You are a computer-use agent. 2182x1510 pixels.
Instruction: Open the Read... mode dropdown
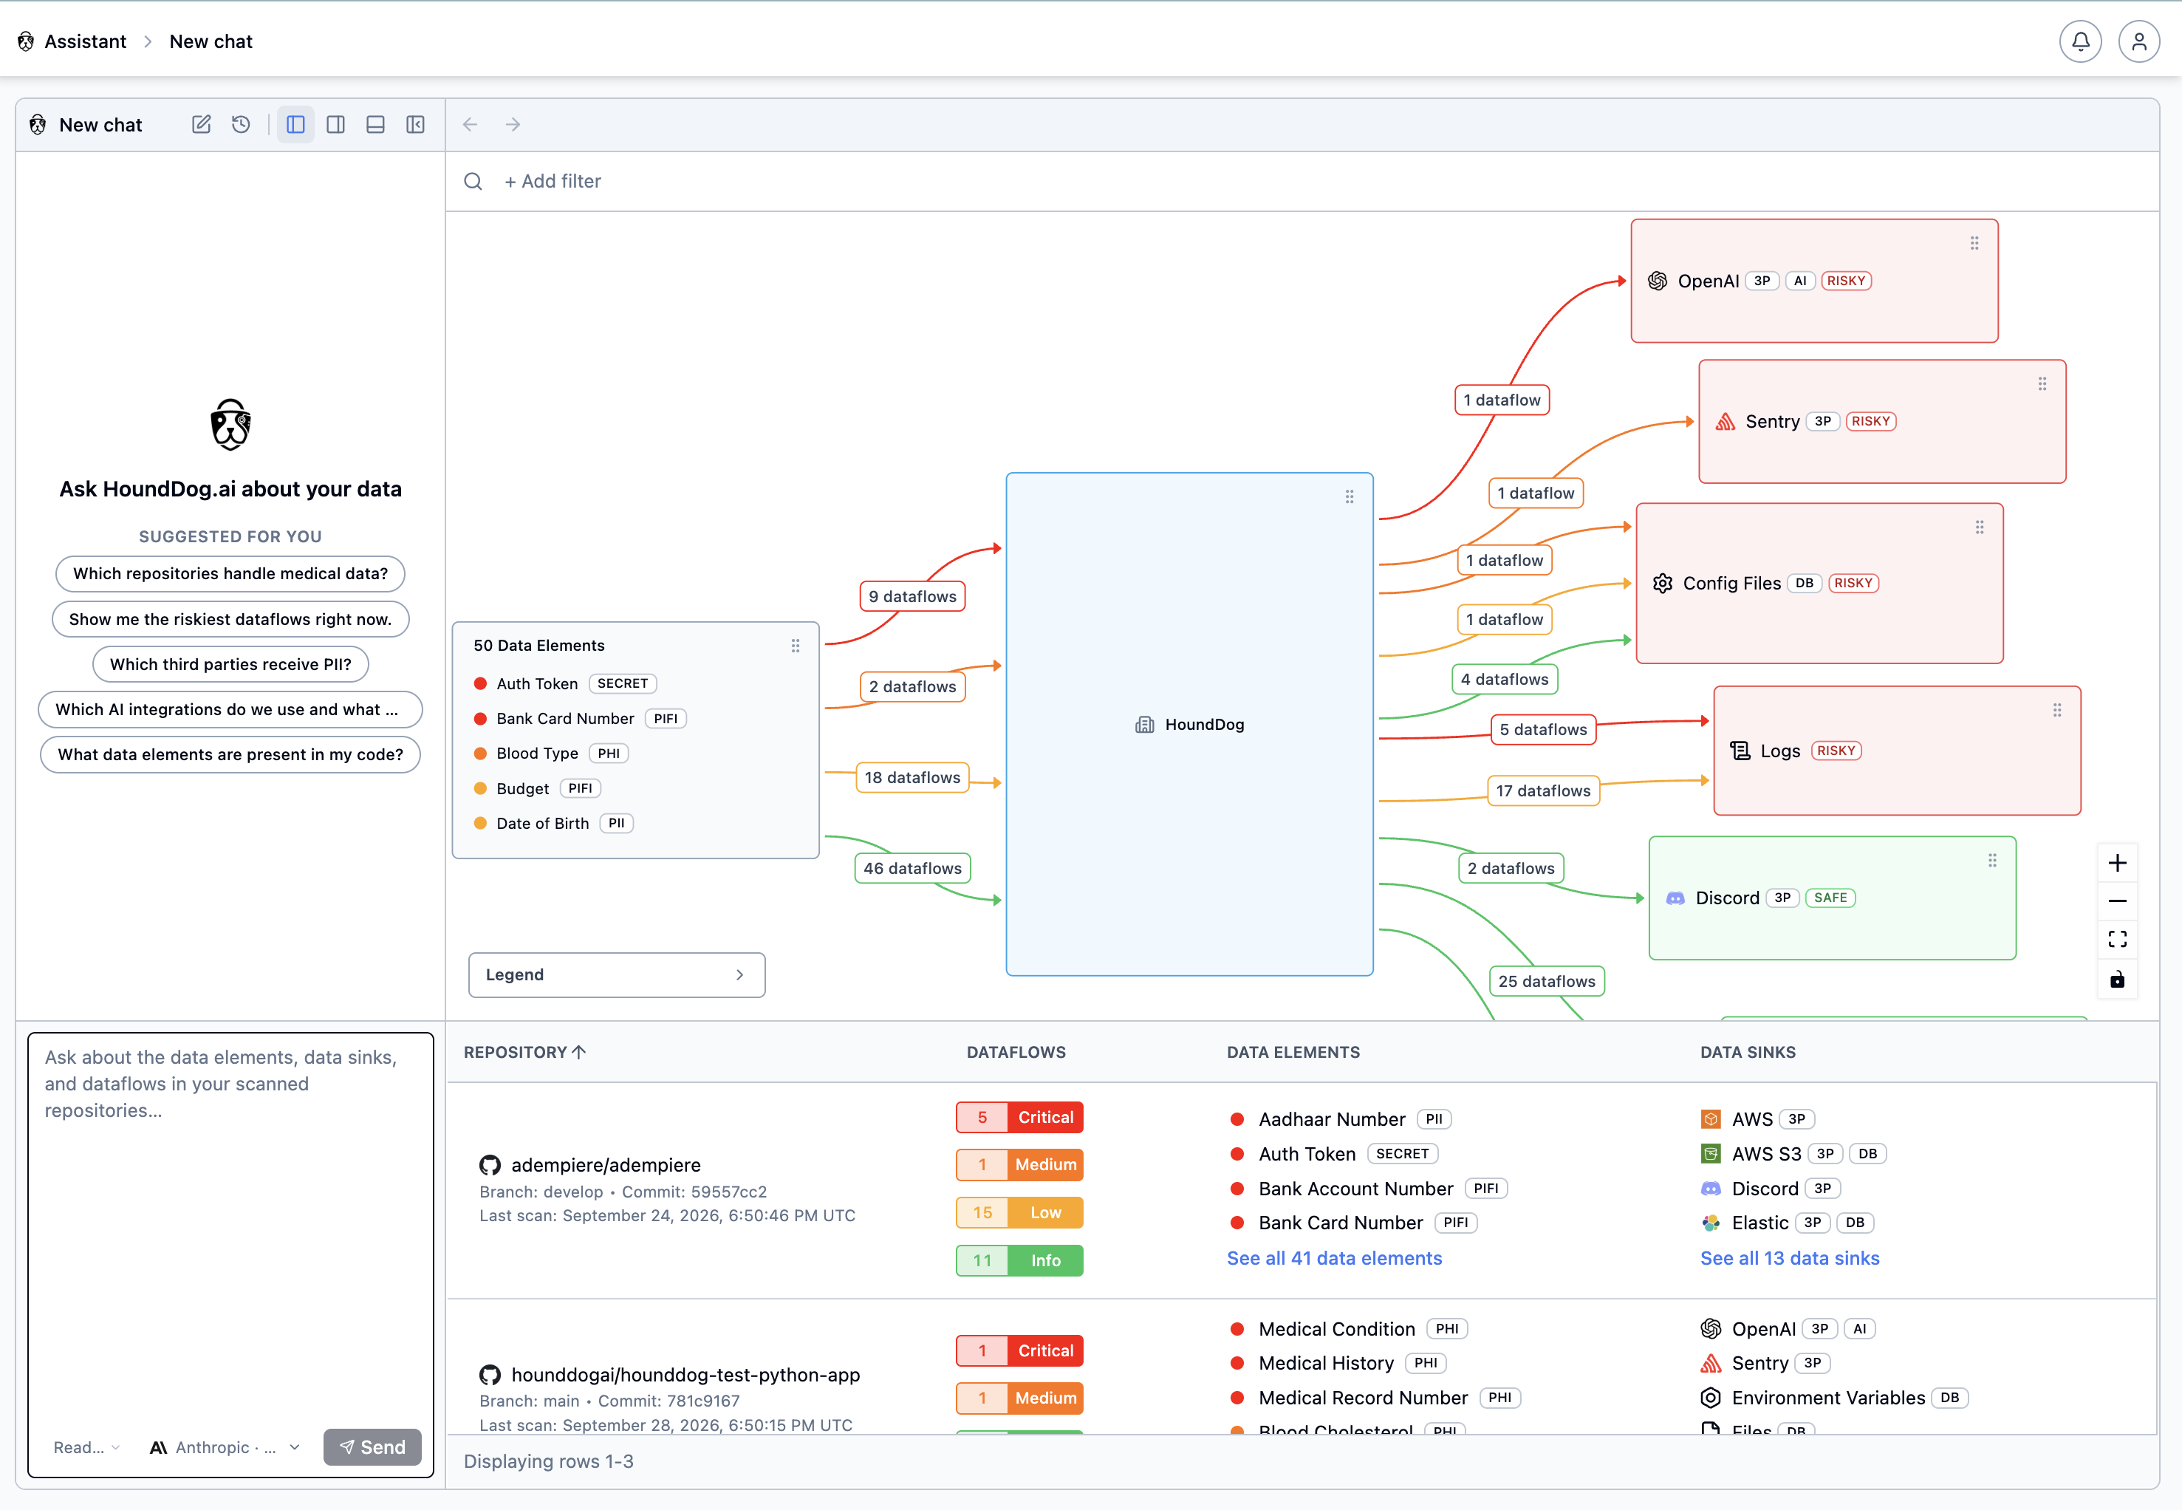pyautogui.click(x=87, y=1447)
